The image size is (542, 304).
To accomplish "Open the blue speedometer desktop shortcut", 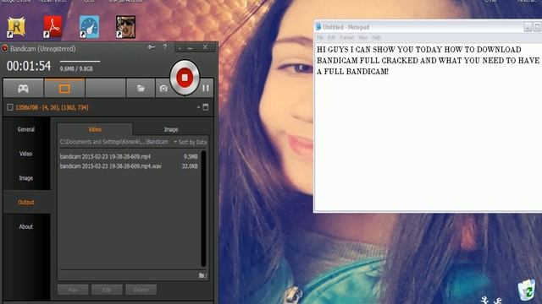I will 90,26.
